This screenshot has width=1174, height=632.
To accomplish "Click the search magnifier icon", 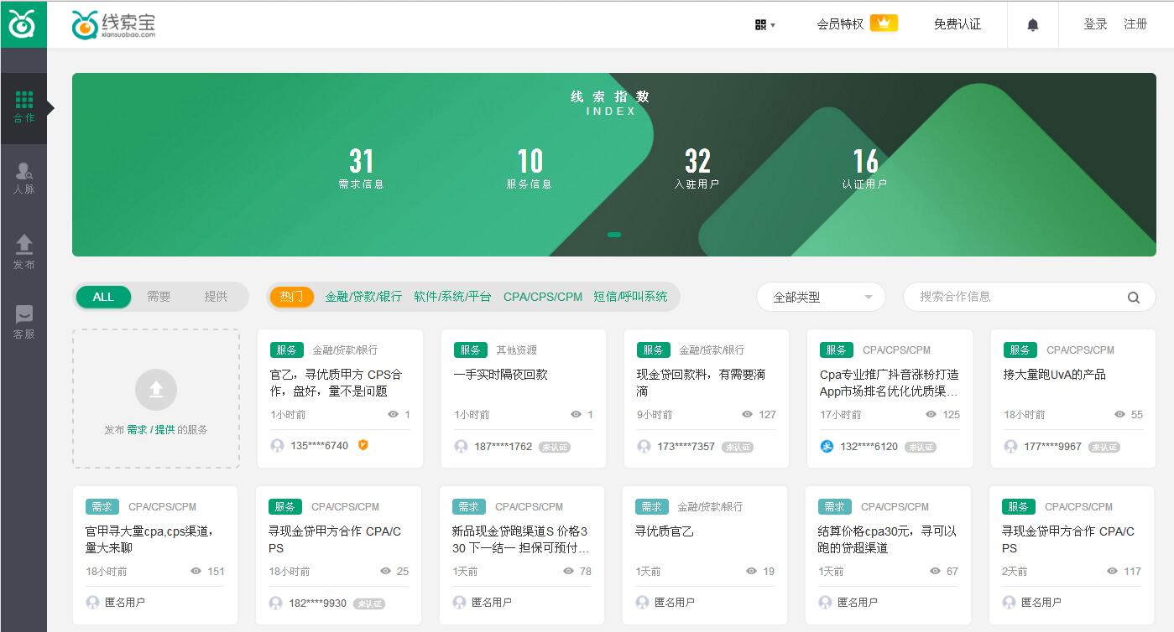I will pos(1134,297).
